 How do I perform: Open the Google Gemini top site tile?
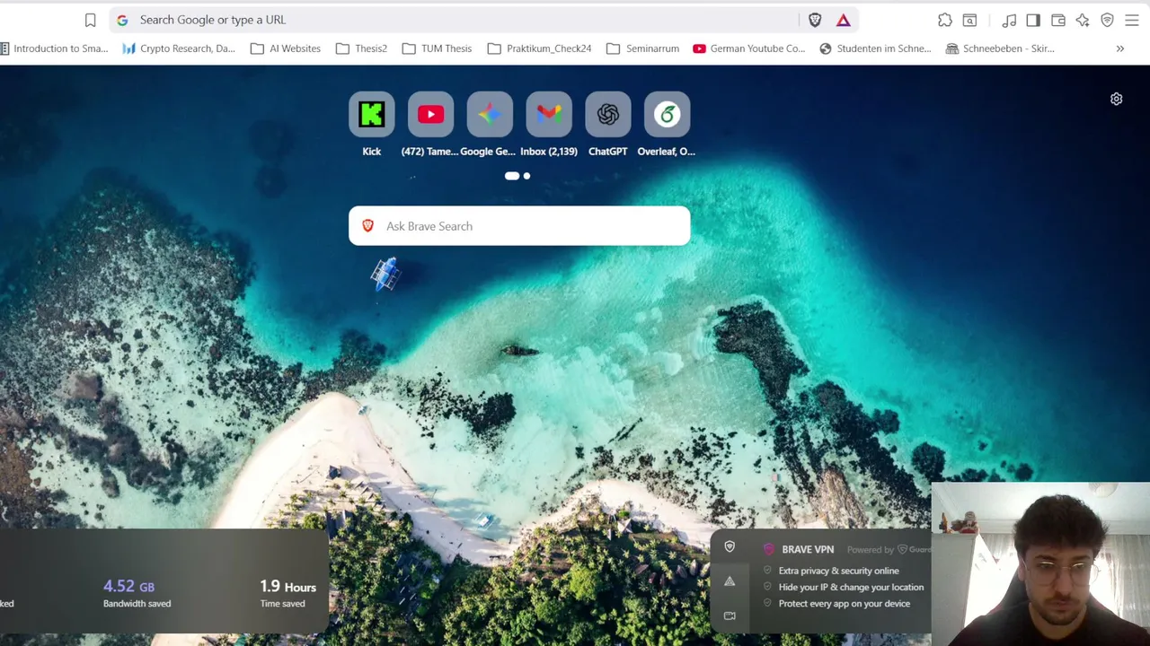click(489, 125)
